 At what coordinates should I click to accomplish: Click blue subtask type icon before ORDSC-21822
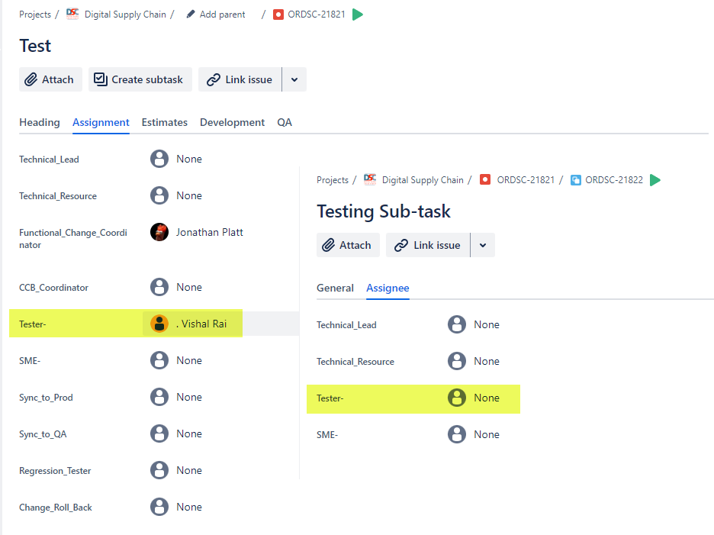576,180
